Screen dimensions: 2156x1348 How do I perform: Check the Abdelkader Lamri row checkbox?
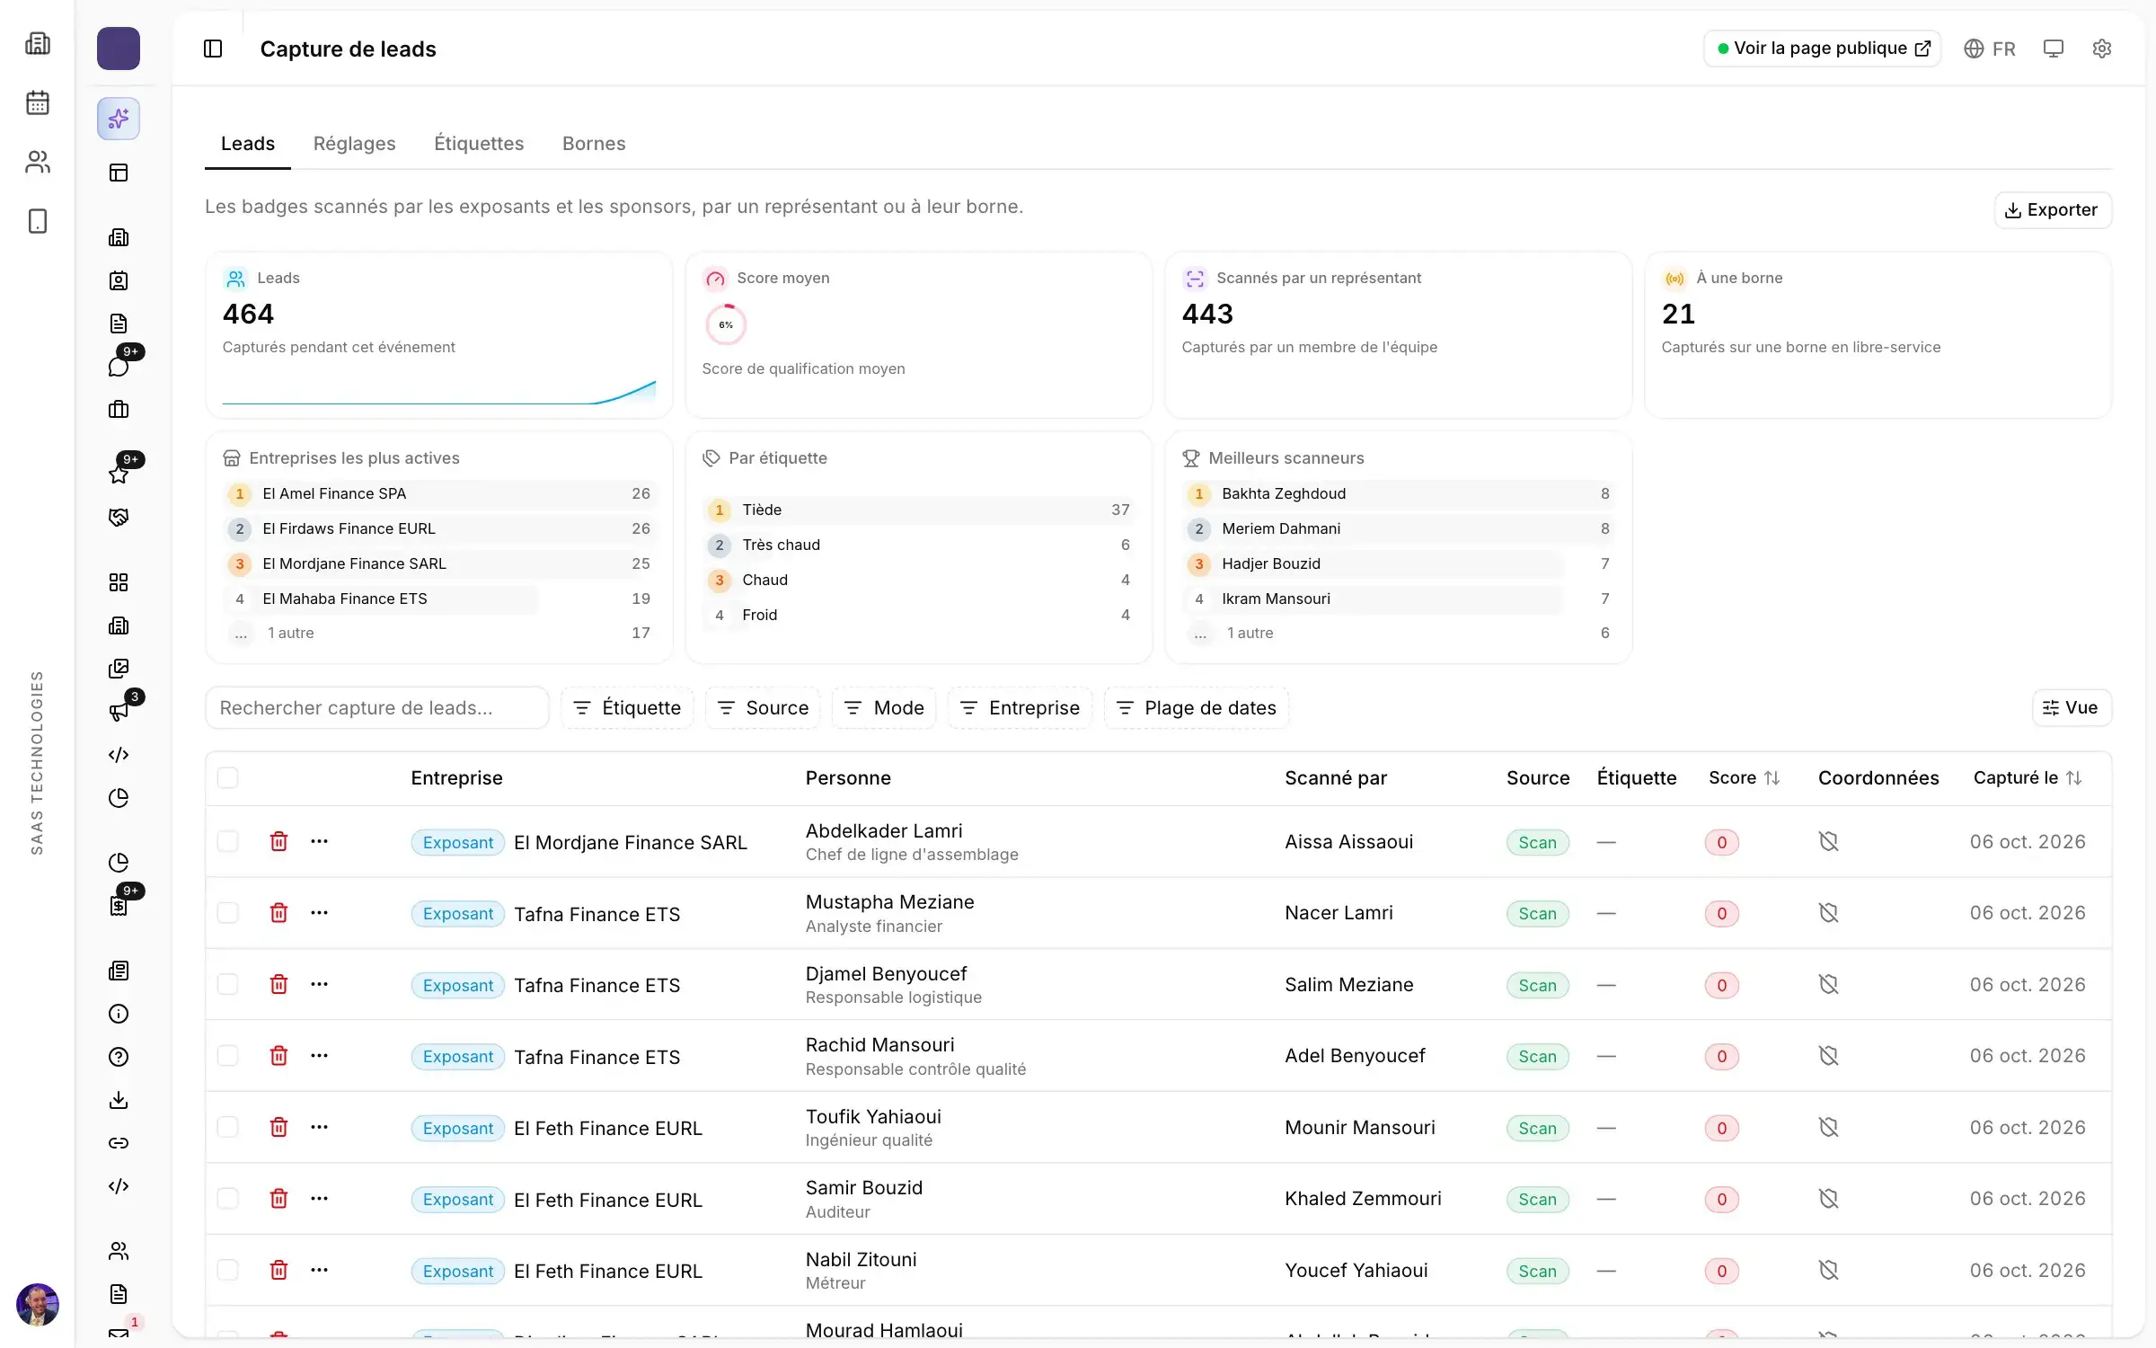(228, 841)
